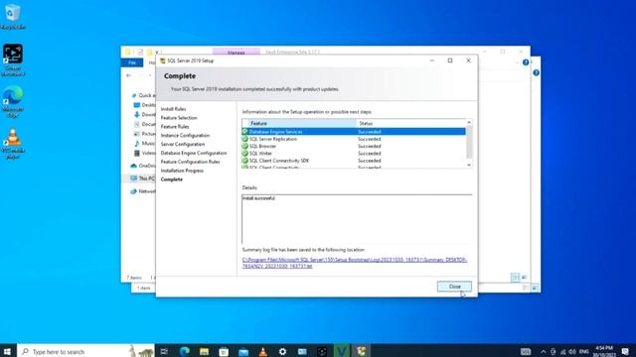
Task: Open File Explorer from the taskbar
Action: (x=204, y=351)
